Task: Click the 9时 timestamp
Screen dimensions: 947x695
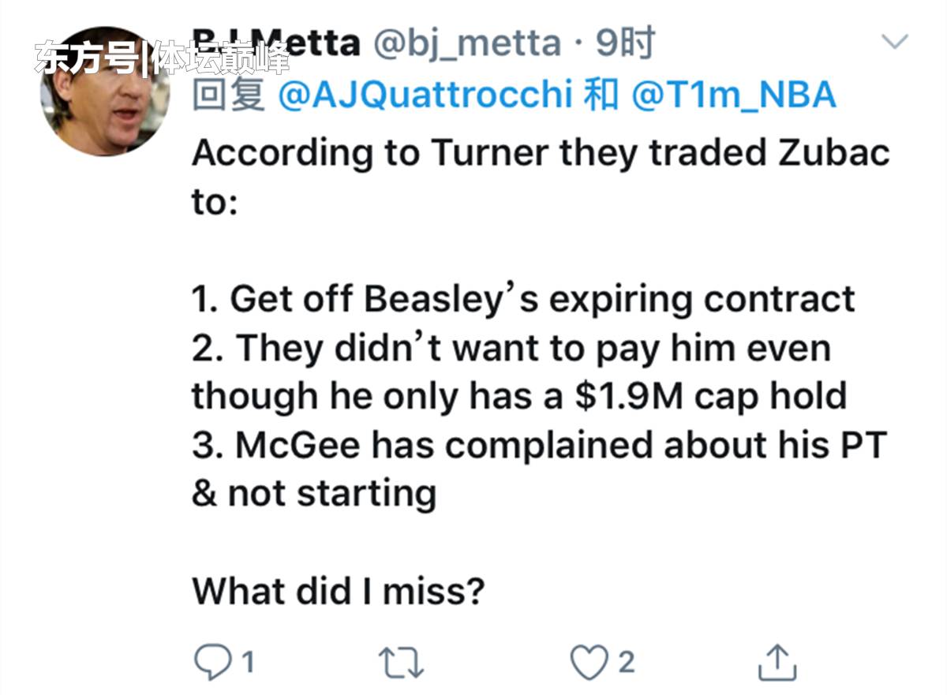Action: pyautogui.click(x=625, y=44)
